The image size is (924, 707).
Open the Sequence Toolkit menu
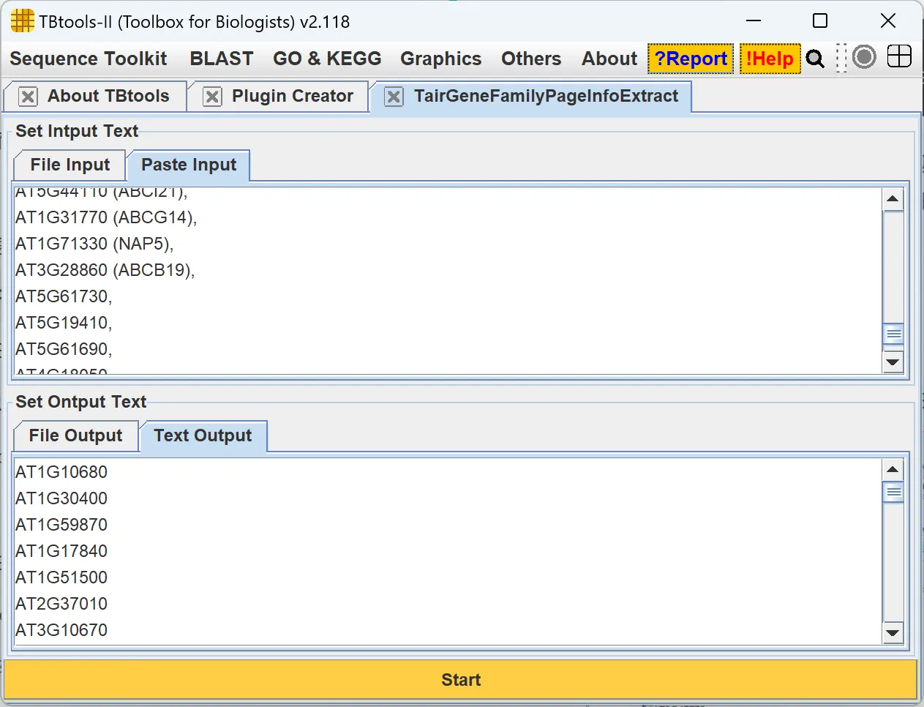coord(89,59)
